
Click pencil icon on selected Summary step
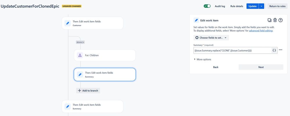pos(80,74)
